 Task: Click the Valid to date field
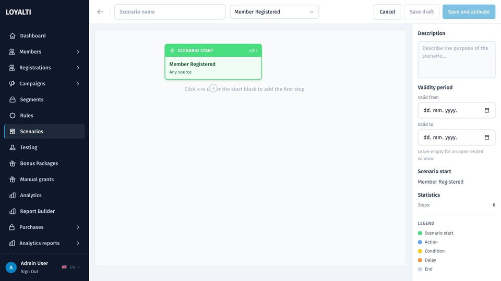click(456, 137)
